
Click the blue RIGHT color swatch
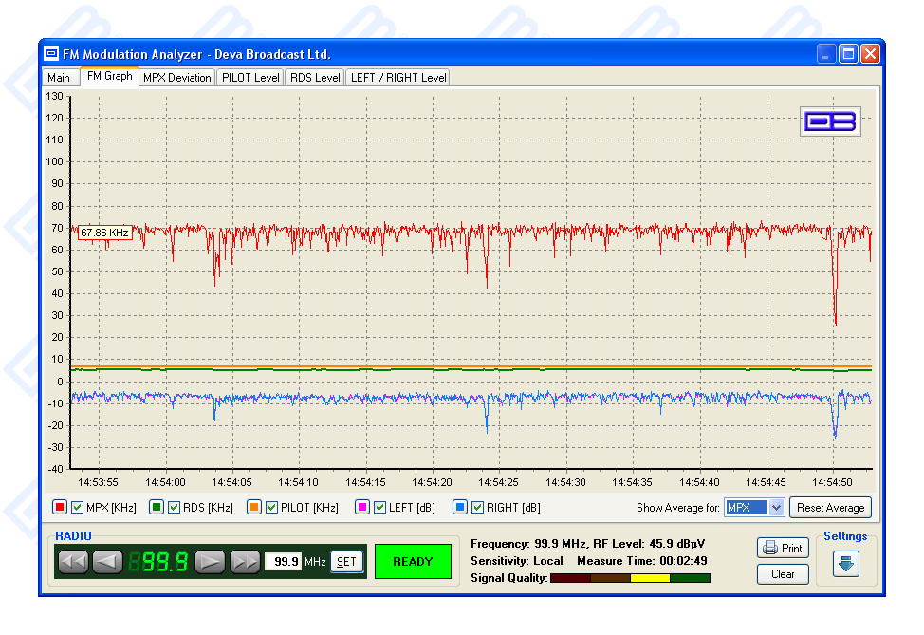coord(459,508)
